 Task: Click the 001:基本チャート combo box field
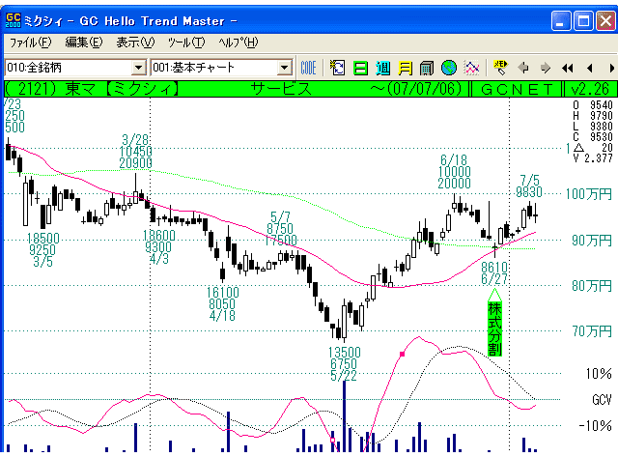(221, 68)
